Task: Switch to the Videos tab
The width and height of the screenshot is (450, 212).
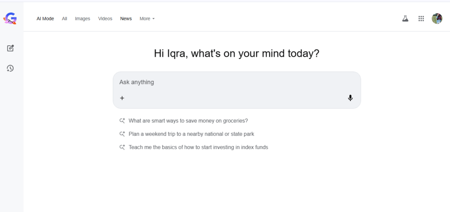Action: [x=105, y=18]
